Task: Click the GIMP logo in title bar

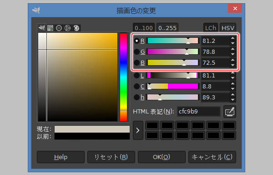Action: 36,10
